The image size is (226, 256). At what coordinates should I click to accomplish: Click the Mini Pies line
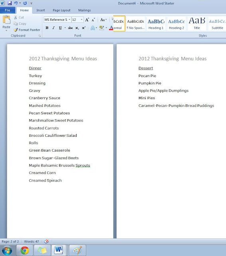[147, 98]
